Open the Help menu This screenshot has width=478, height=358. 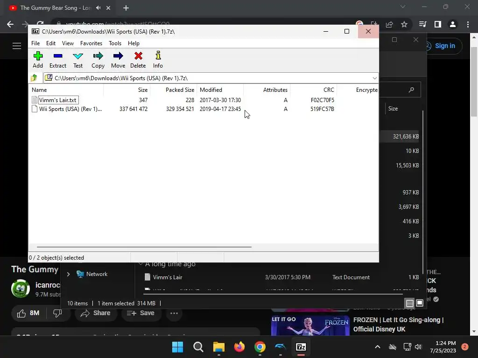(x=134, y=43)
